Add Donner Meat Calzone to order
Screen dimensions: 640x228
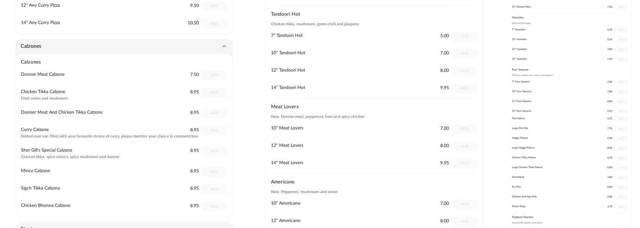(x=214, y=75)
